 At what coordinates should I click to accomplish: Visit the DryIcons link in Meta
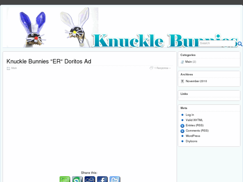pos(192,141)
